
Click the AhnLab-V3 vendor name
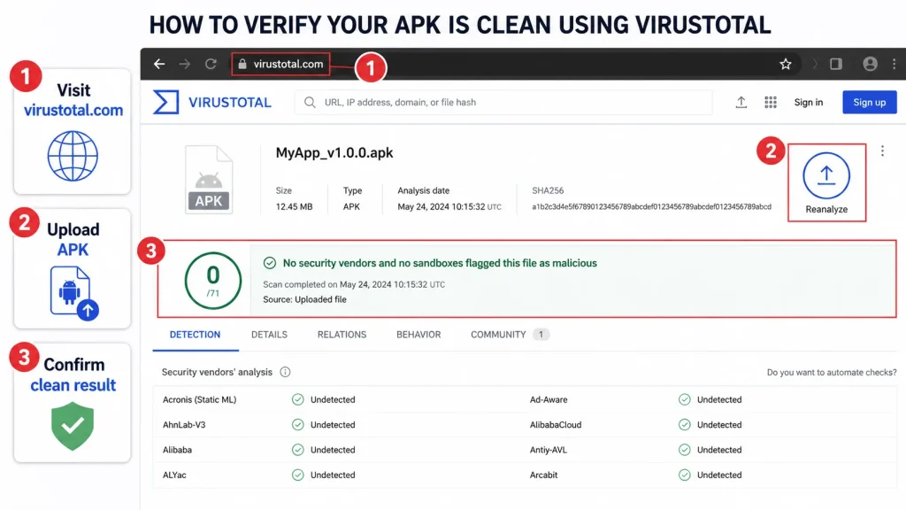point(184,424)
